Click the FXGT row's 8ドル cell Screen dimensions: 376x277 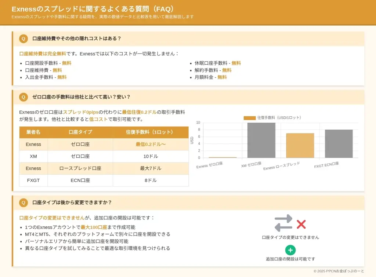click(151, 181)
